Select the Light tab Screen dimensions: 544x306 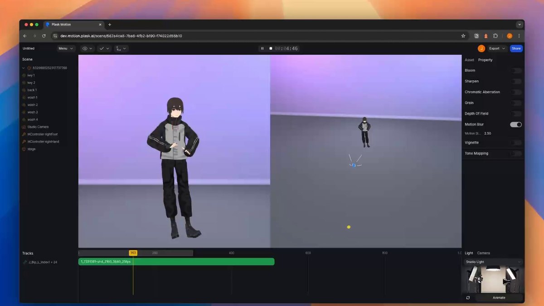coord(469,253)
